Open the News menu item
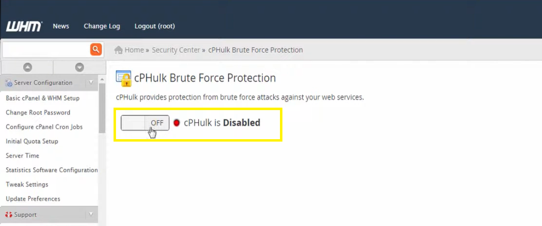542x226 pixels. click(x=61, y=26)
